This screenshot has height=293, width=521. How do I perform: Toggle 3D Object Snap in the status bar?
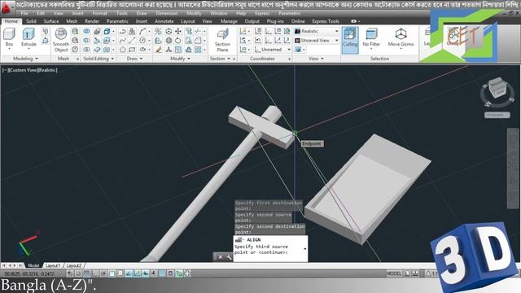120,273
